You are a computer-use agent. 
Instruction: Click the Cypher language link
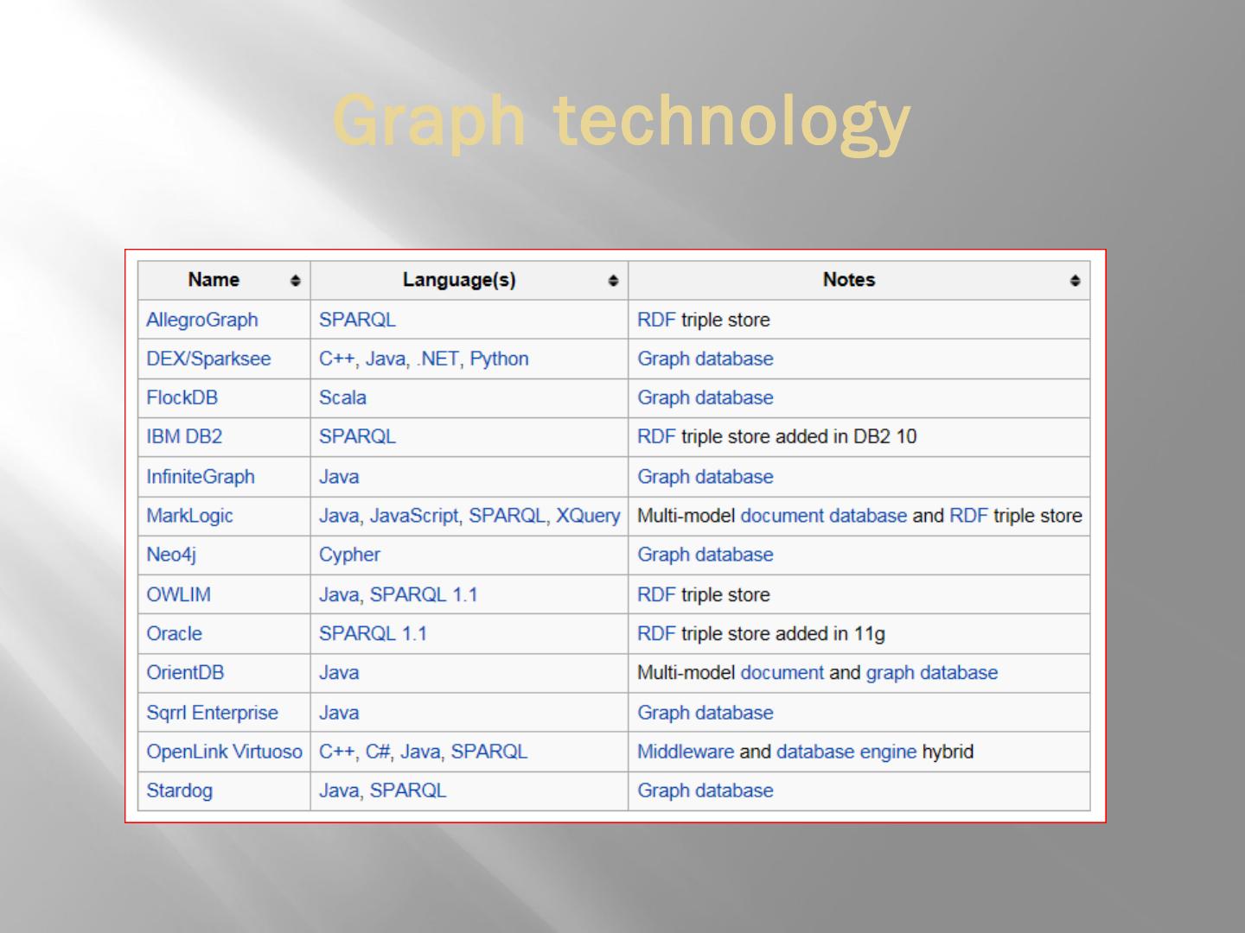point(349,555)
